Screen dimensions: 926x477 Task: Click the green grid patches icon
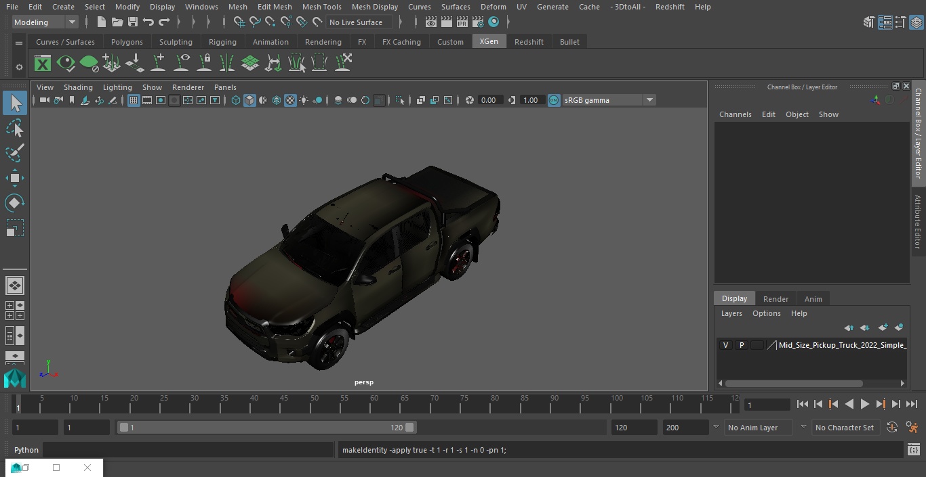(250, 63)
